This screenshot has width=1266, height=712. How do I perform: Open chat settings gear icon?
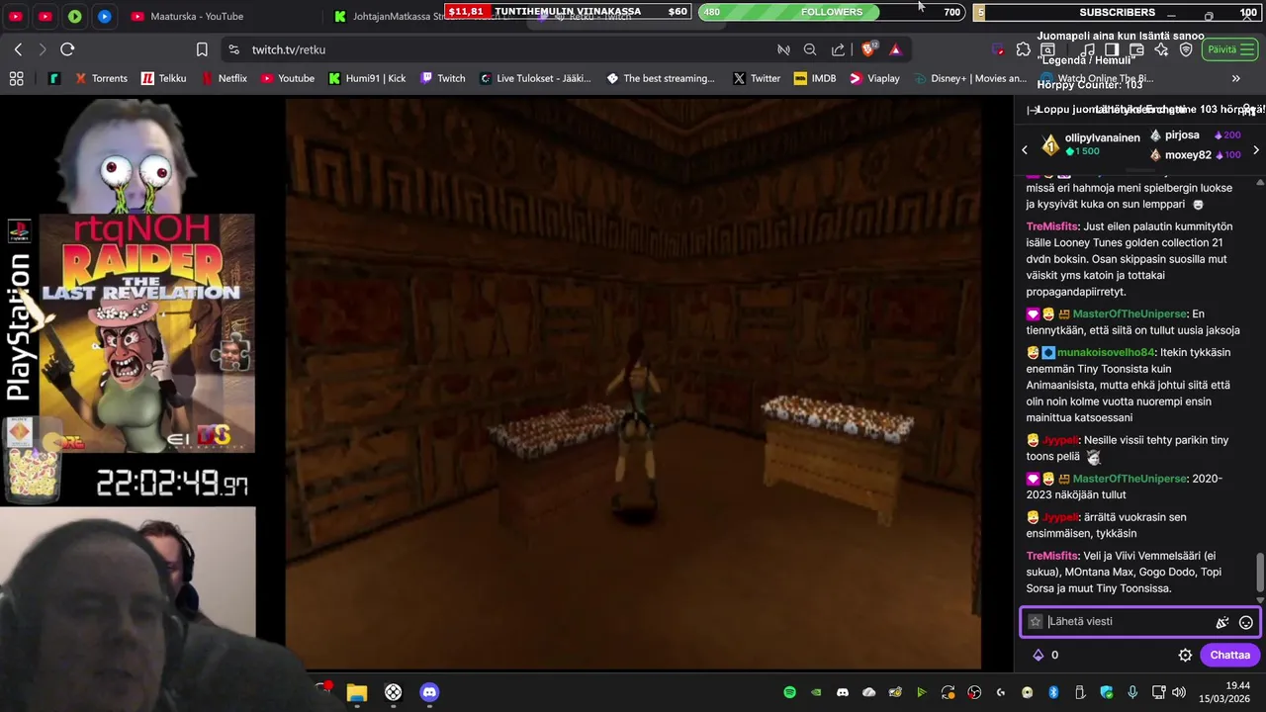pos(1185,655)
